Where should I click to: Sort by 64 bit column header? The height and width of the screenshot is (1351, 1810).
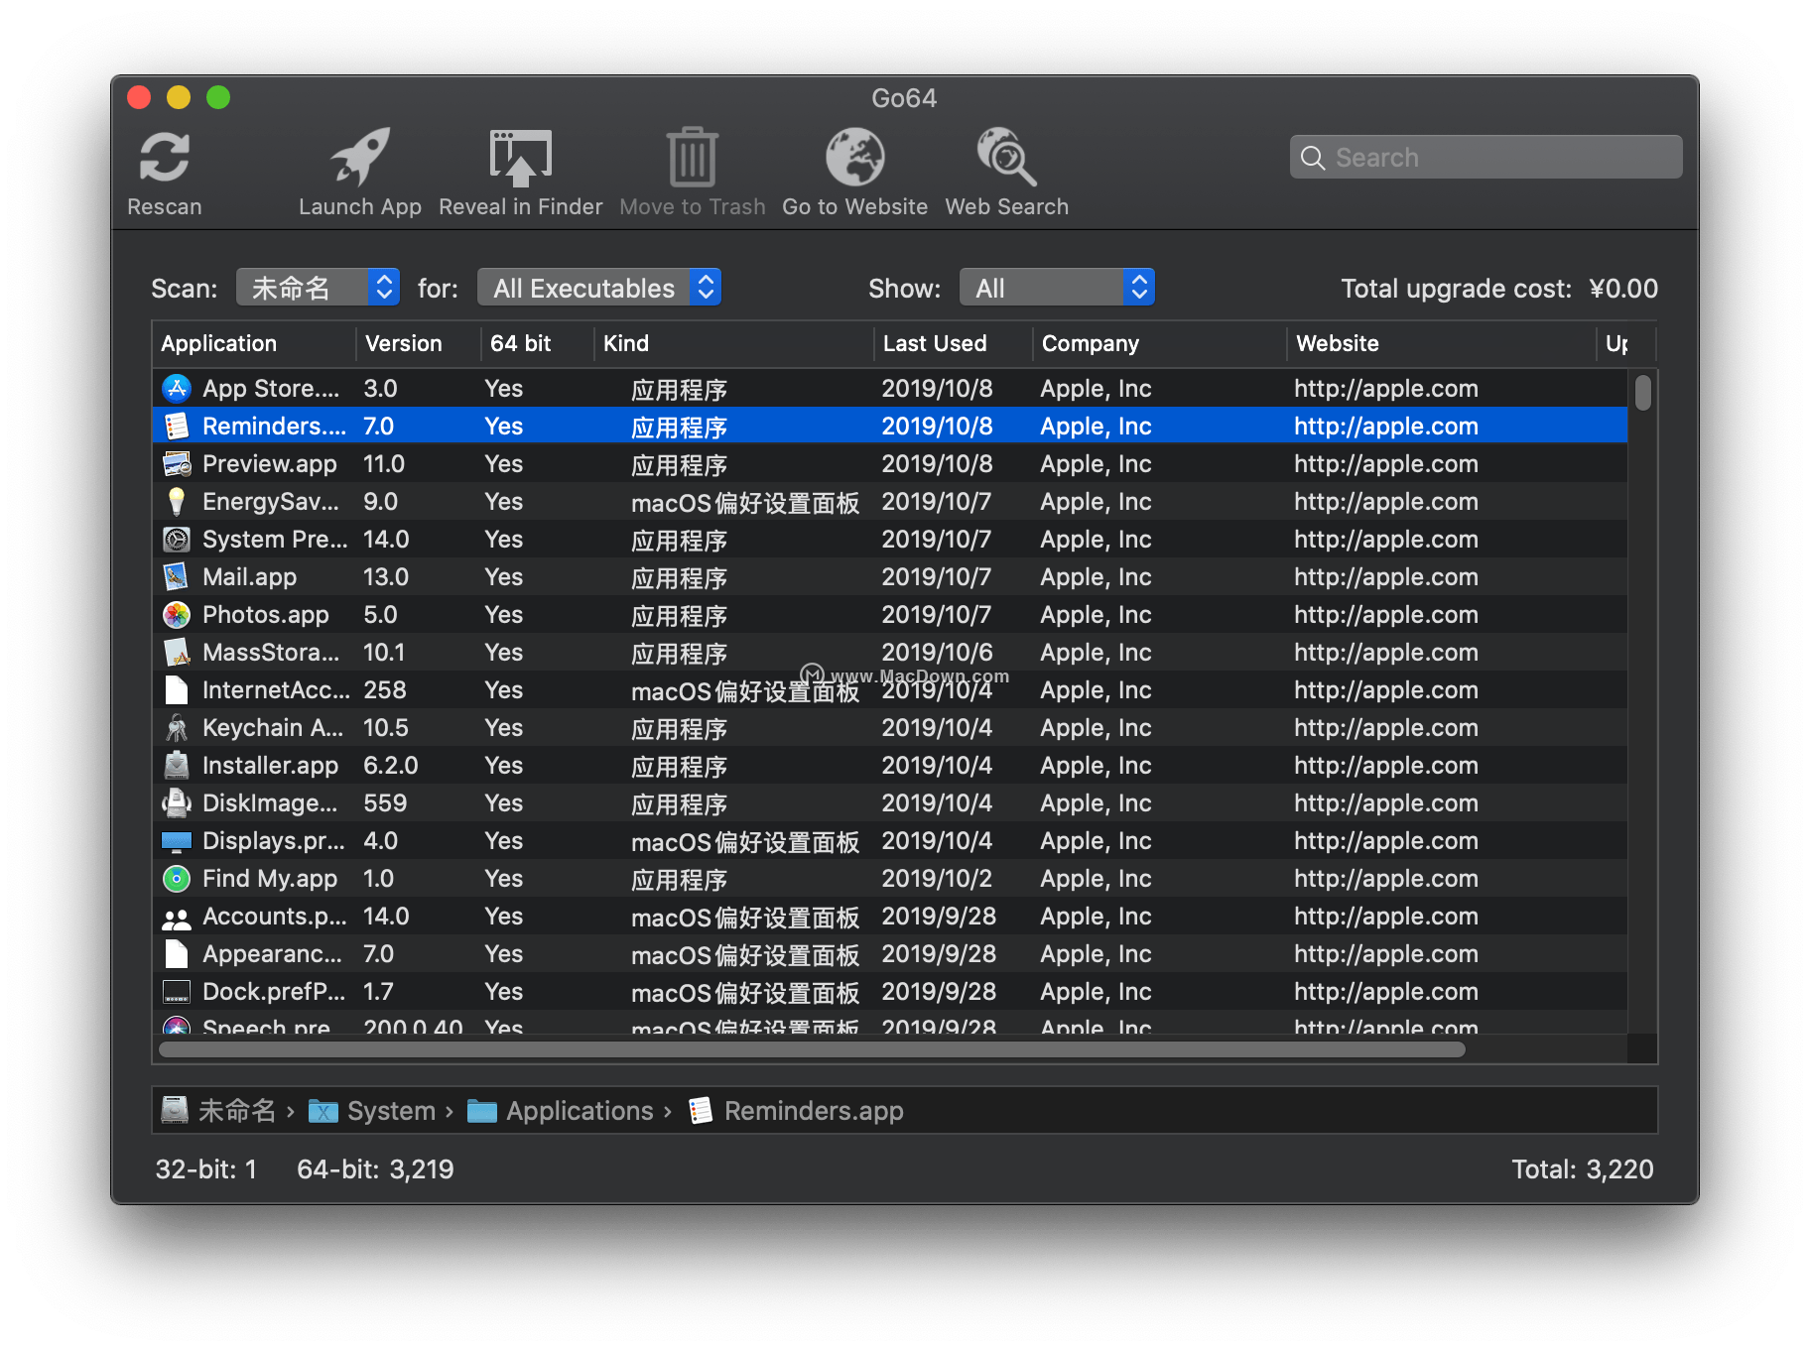[521, 343]
